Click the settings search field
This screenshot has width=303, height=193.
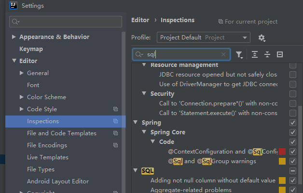point(66,22)
